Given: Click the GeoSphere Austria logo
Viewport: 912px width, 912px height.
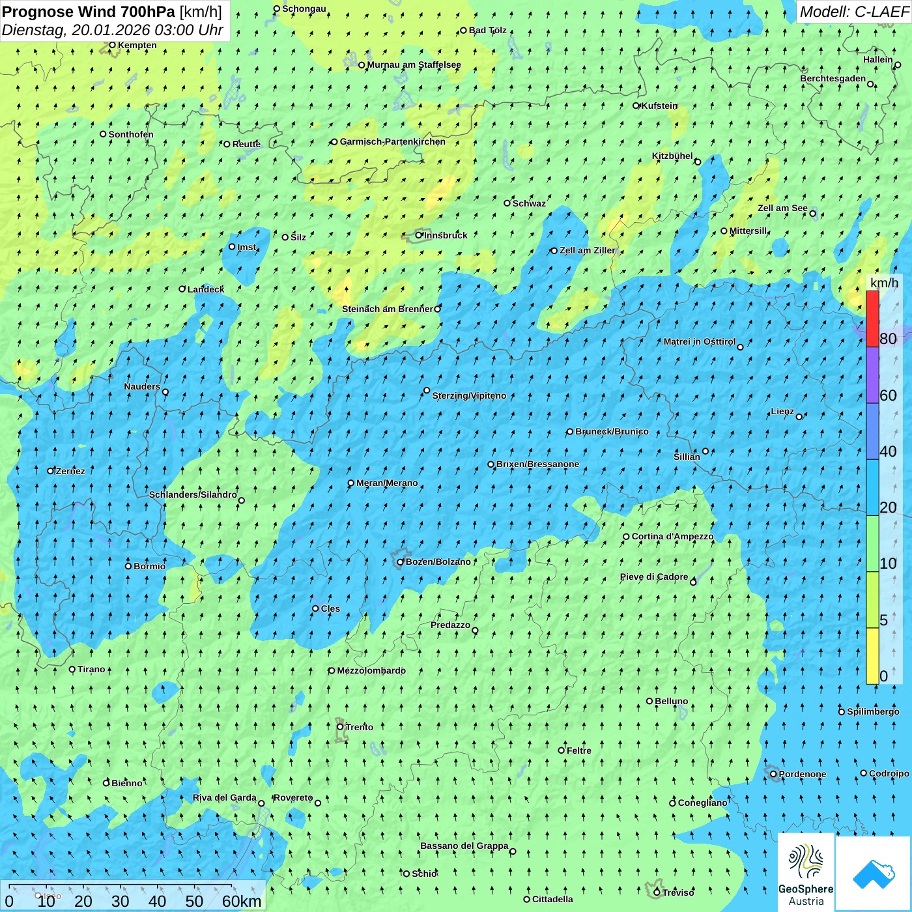Looking at the screenshot, I should pos(806,872).
